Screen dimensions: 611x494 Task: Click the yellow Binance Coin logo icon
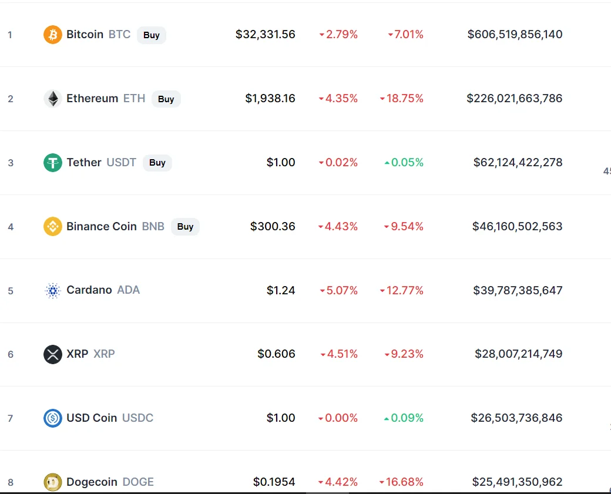pos(53,226)
